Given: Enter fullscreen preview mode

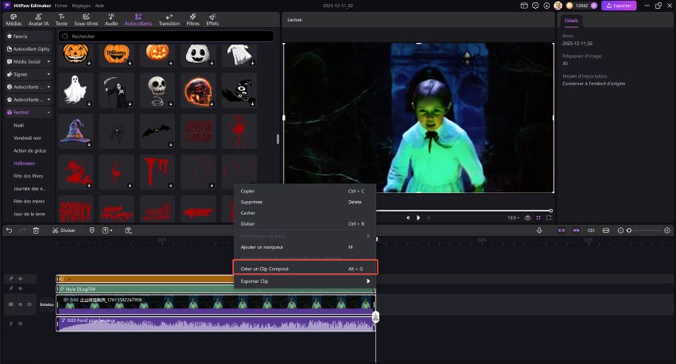Looking at the screenshot, I should pyautogui.click(x=549, y=218).
